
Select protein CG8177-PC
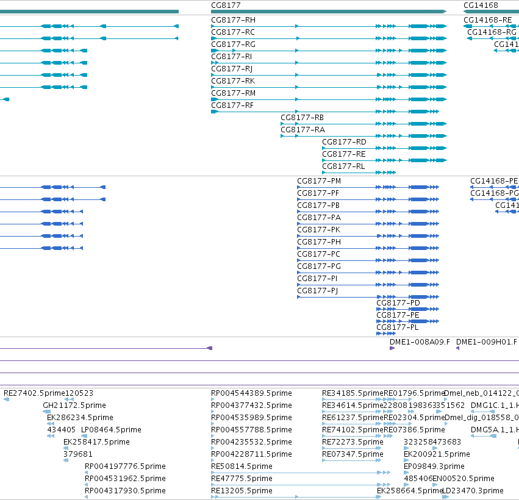tap(318, 255)
